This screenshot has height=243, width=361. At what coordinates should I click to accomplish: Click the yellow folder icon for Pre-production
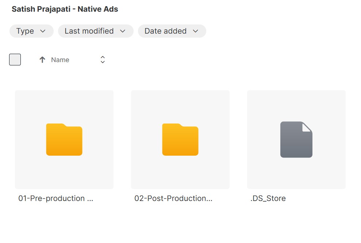coord(64,140)
